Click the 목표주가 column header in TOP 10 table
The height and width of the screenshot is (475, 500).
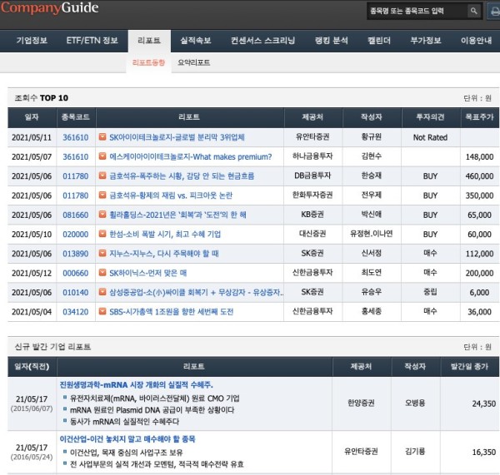click(x=479, y=117)
